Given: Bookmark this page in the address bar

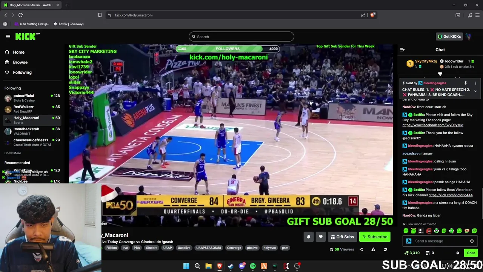Looking at the screenshot, I should point(100,15).
